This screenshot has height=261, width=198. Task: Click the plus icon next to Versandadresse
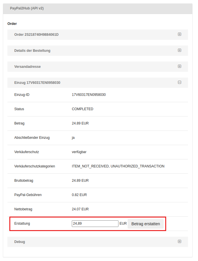coord(179,66)
